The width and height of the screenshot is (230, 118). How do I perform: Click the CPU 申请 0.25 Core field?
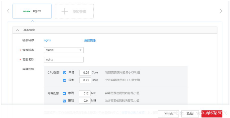[85, 73]
